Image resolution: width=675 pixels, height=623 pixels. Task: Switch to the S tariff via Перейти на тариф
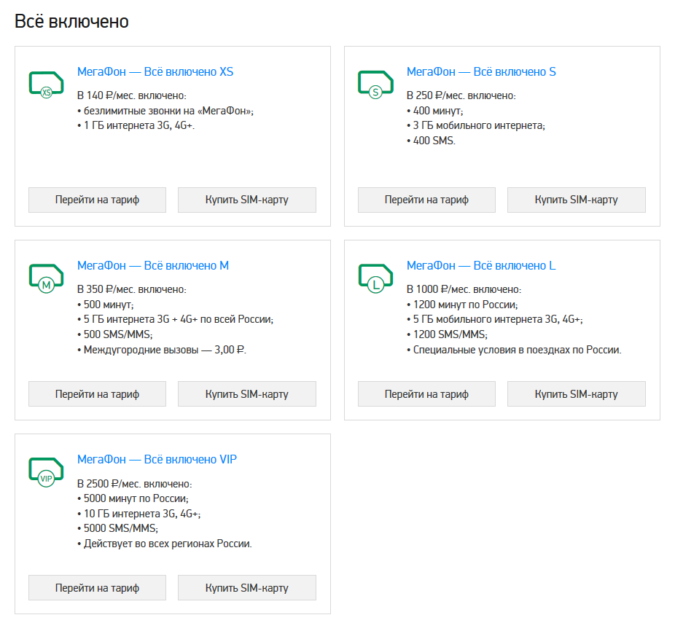click(426, 200)
